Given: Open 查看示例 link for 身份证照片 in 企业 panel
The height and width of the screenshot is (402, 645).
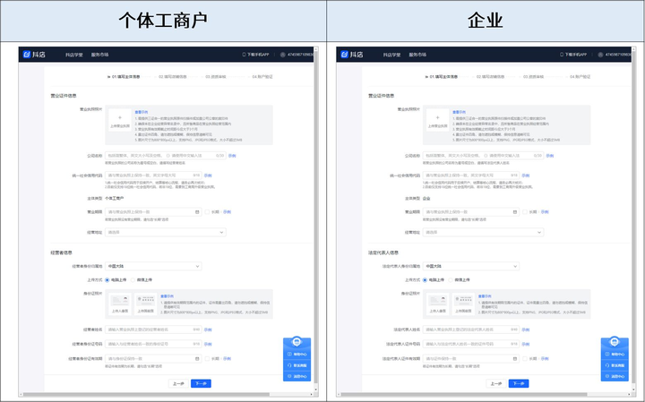Looking at the screenshot, I should (485, 296).
